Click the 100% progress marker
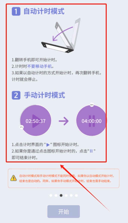This screenshot has height=223, width=128. point(92,105)
